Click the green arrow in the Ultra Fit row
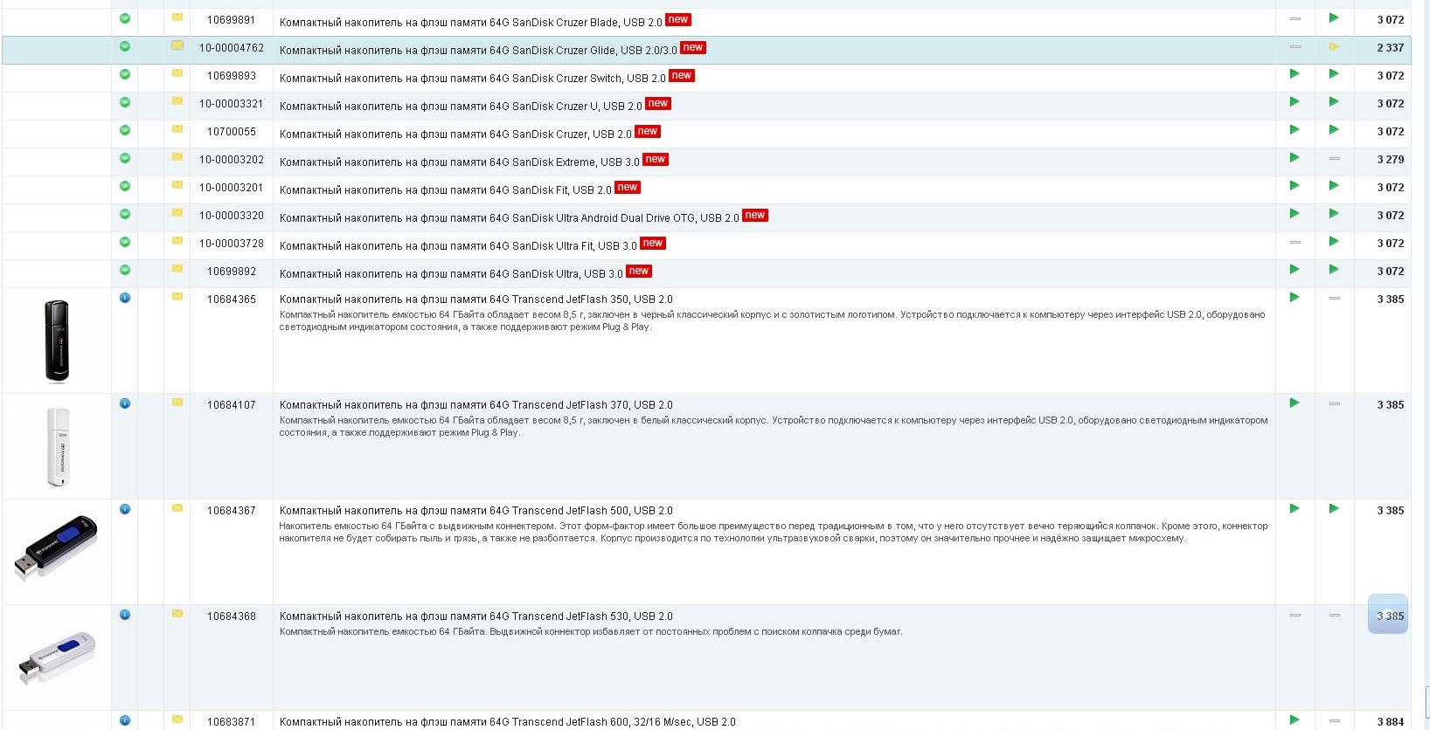 (x=1334, y=241)
